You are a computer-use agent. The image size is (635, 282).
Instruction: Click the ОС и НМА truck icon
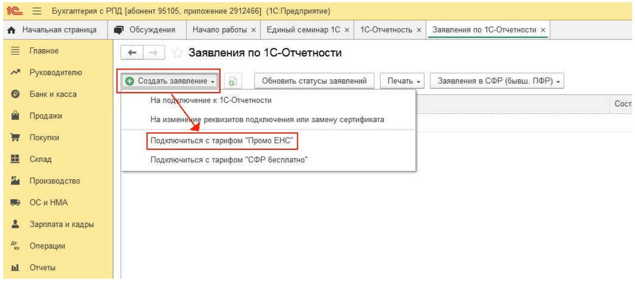[x=15, y=203]
